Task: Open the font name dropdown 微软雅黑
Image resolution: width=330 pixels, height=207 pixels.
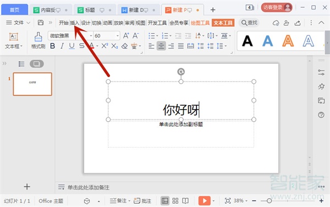Action: click(x=91, y=36)
